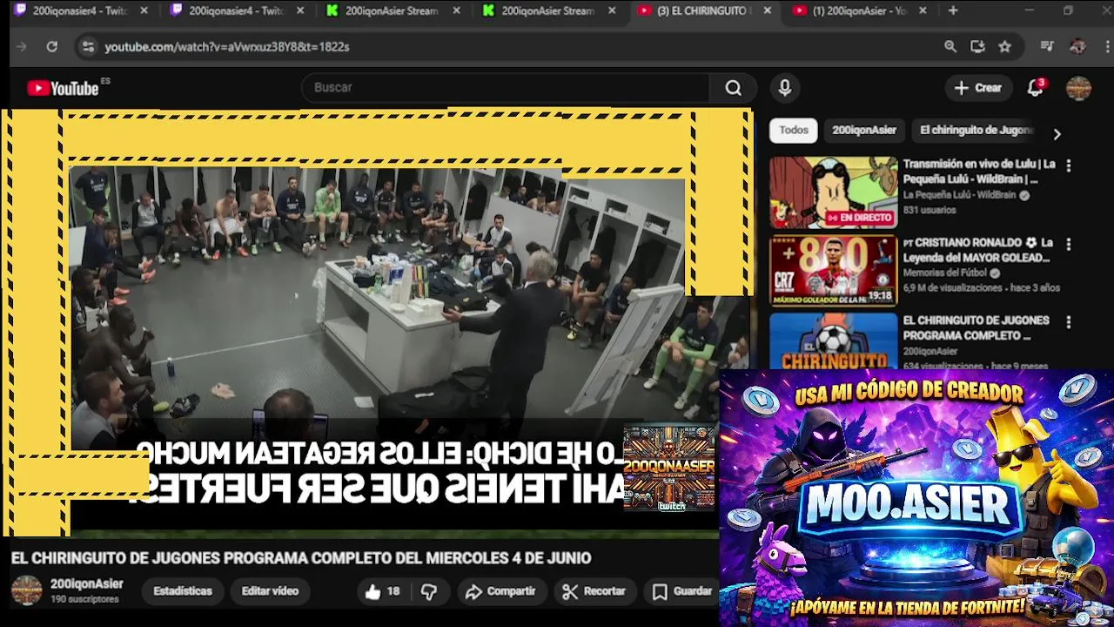Select the Todos filter chip
Image resolution: width=1114 pixels, height=627 pixels.
793,130
